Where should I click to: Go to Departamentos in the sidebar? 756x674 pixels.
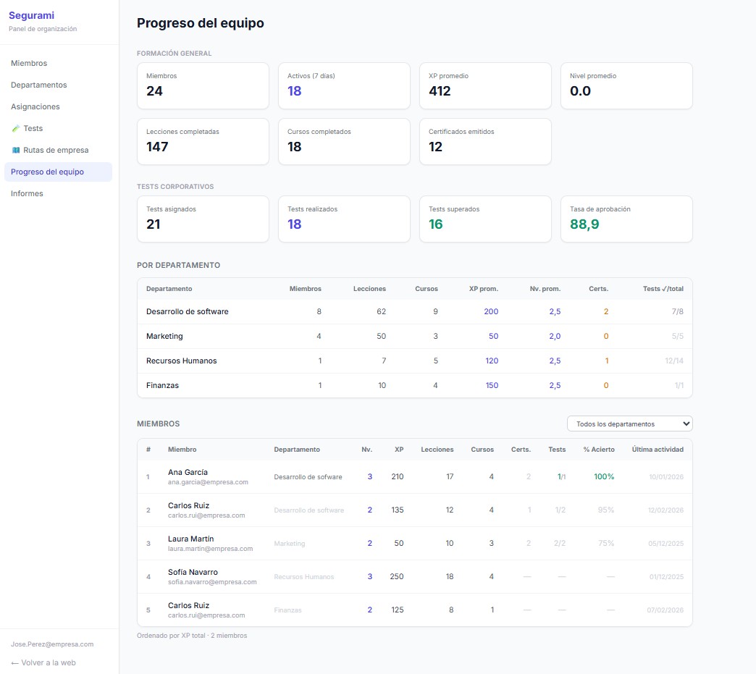(x=38, y=85)
